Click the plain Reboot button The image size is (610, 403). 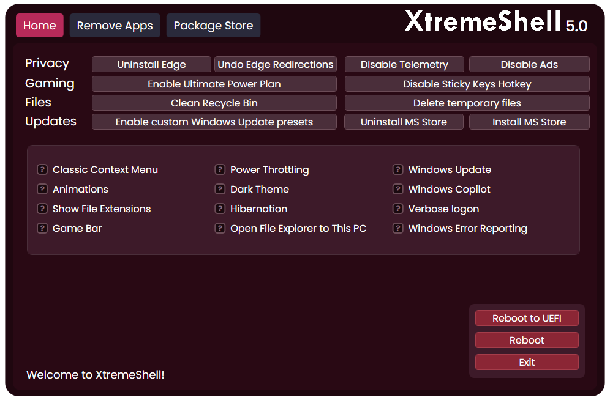point(527,340)
